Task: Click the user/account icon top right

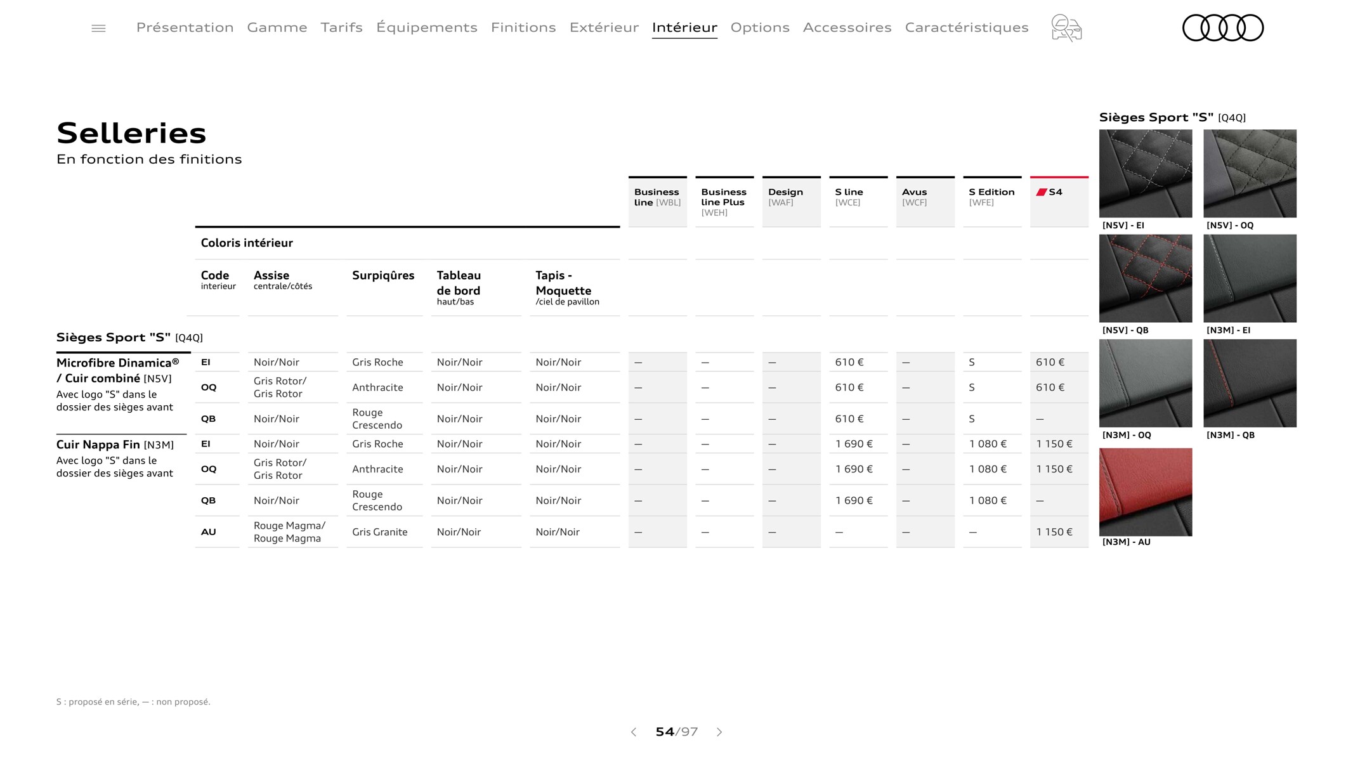Action: point(1067,28)
